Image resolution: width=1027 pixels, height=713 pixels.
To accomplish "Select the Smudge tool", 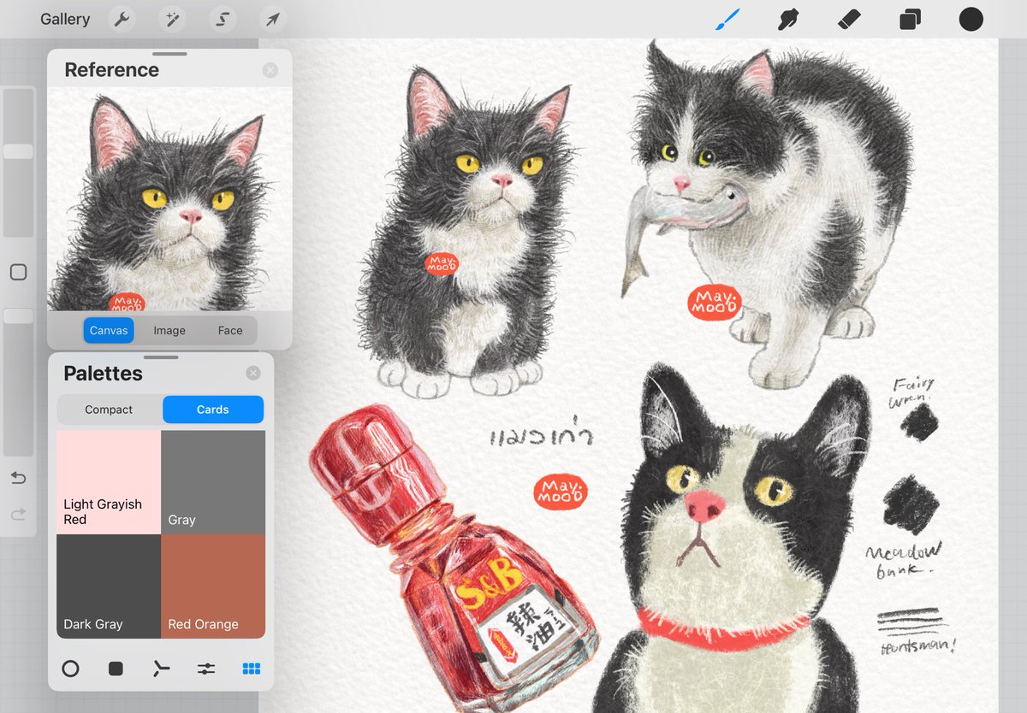I will (x=788, y=19).
